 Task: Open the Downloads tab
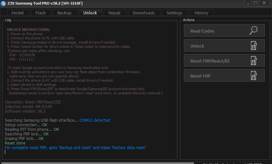(x=144, y=13)
